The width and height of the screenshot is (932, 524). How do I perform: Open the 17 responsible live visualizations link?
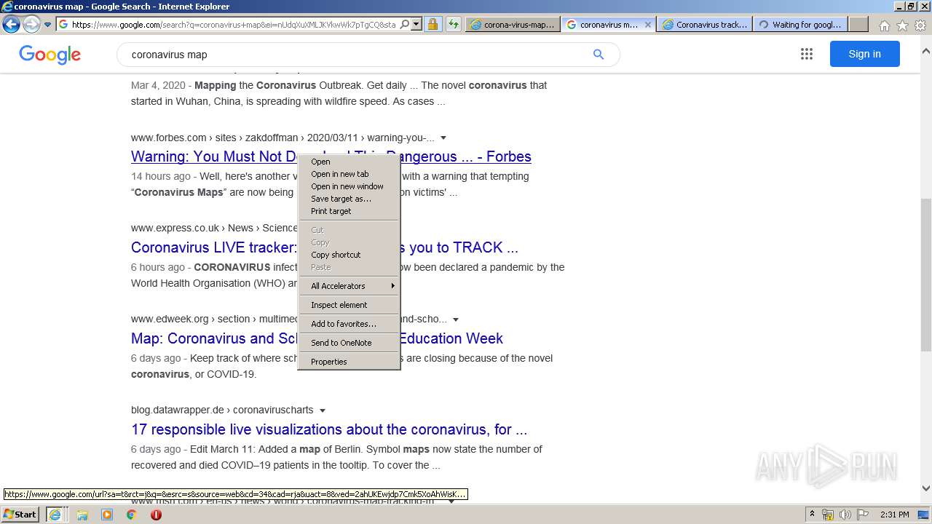(x=329, y=429)
